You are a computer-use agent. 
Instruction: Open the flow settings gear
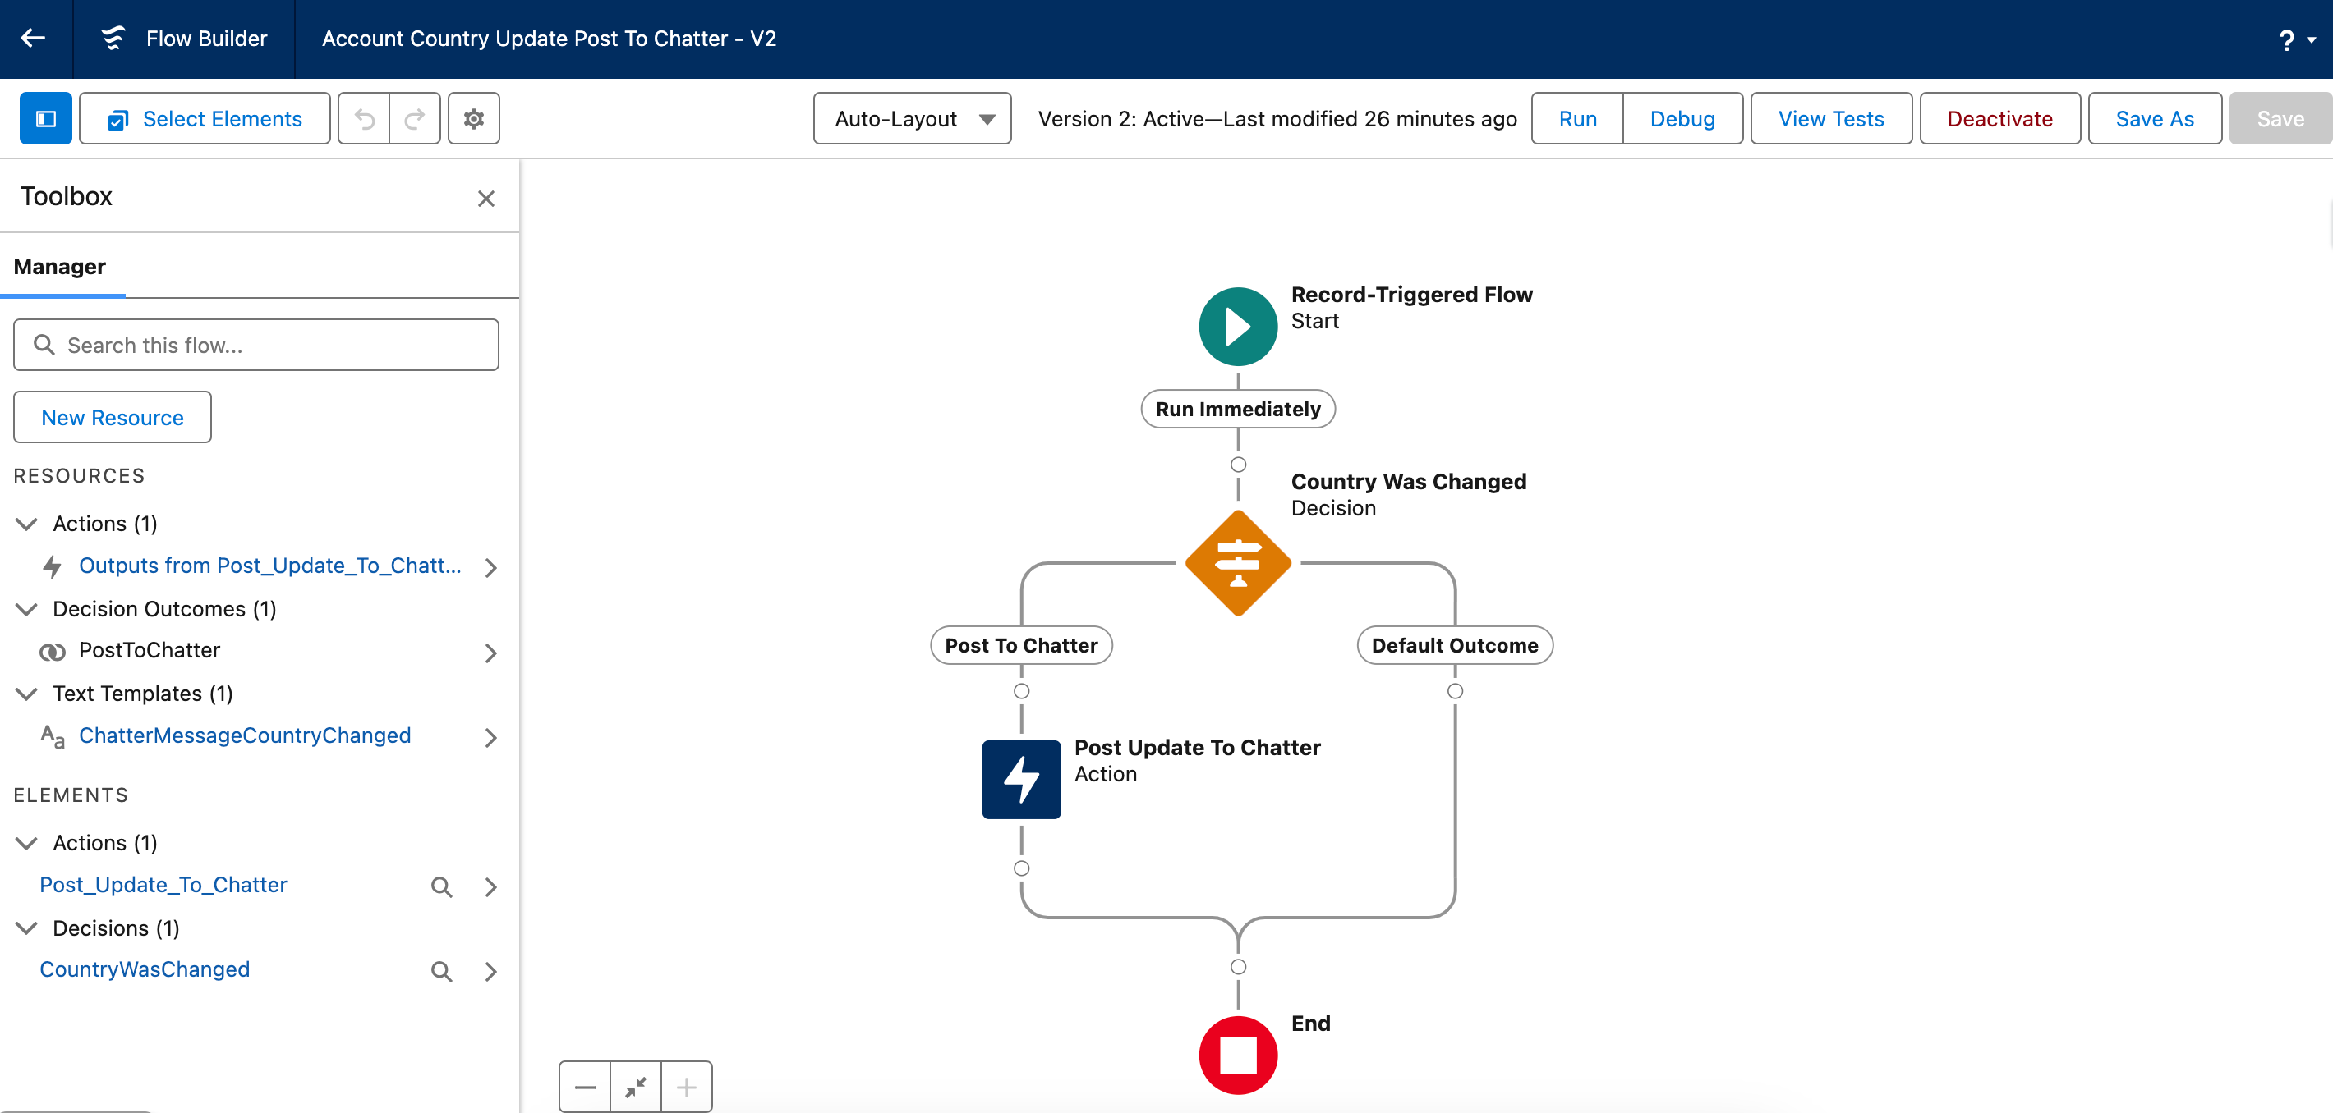[472, 117]
